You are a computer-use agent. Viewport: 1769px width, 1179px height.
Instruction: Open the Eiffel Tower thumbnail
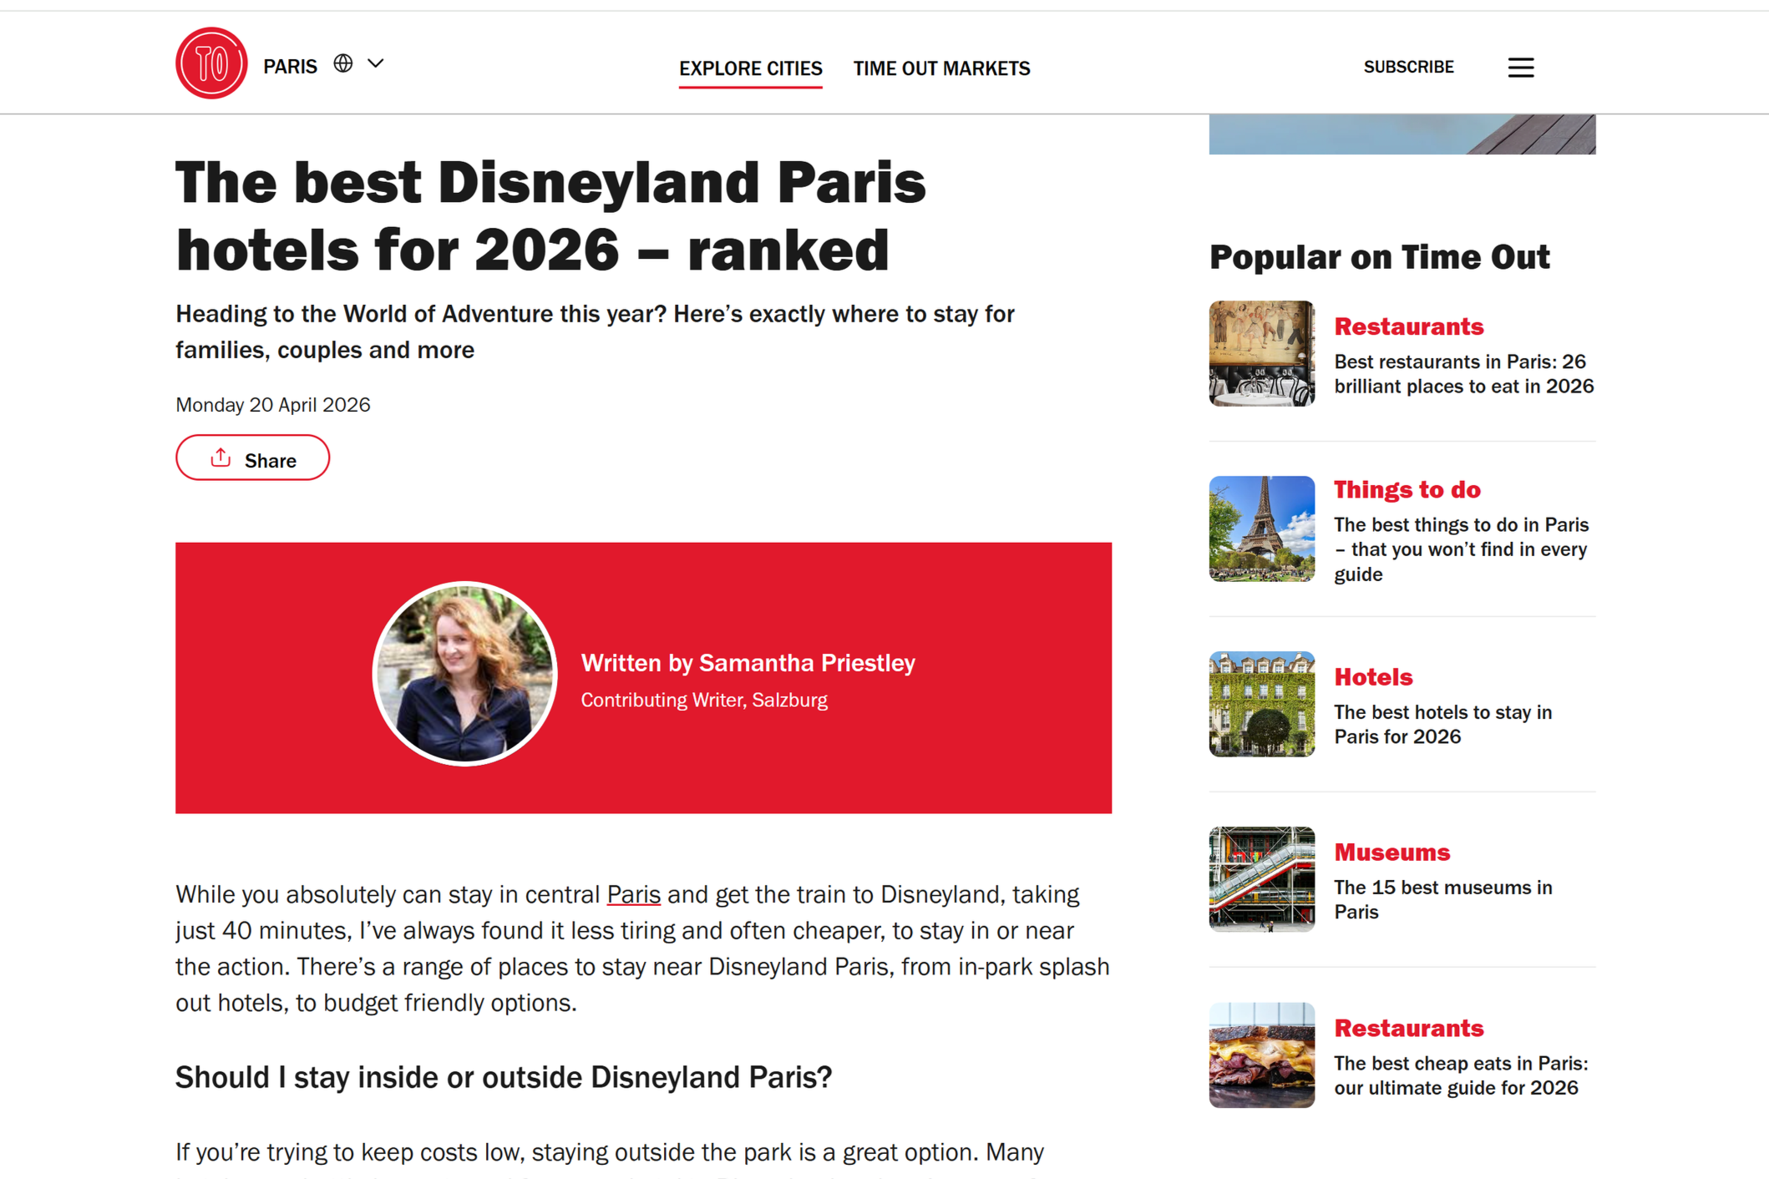click(x=1261, y=529)
